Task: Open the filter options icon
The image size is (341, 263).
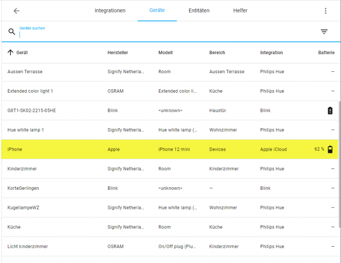Action: pyautogui.click(x=324, y=32)
